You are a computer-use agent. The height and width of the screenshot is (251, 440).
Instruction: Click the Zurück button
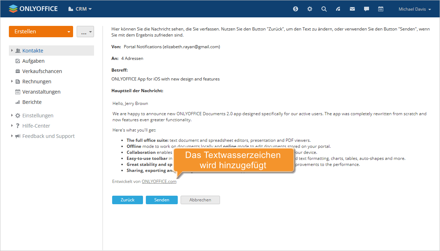(x=127, y=200)
